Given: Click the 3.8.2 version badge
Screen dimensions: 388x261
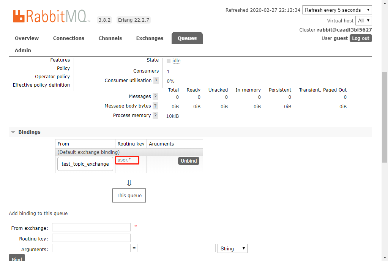Looking at the screenshot, I should point(104,20).
